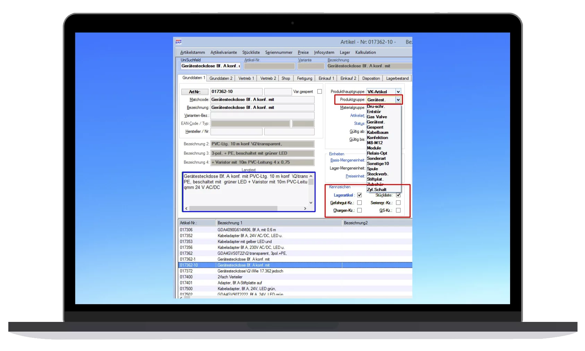Click the UniSuchfeld search field
Screen dimensions: 585x351
coord(210,66)
